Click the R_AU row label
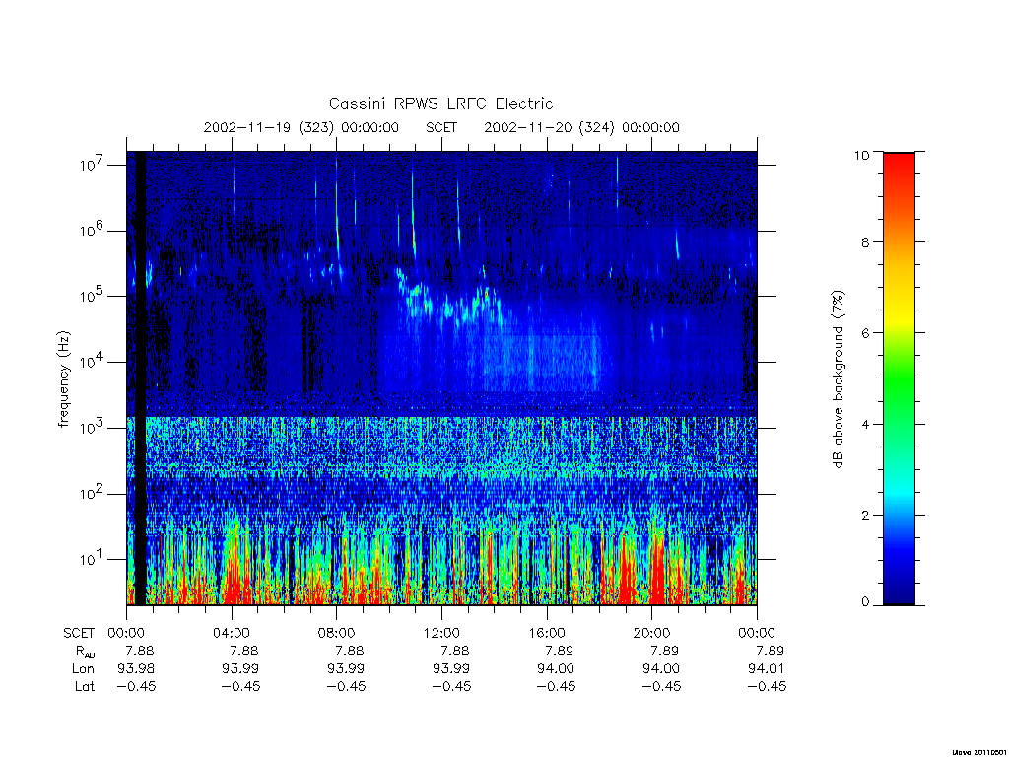The width and height of the screenshot is (1009, 757). click(x=85, y=652)
